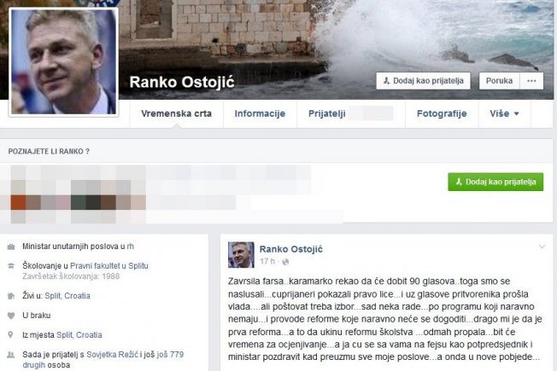557x371 pixels.
Task: Click the education icon beside Školovanje
Action: pos(11,265)
